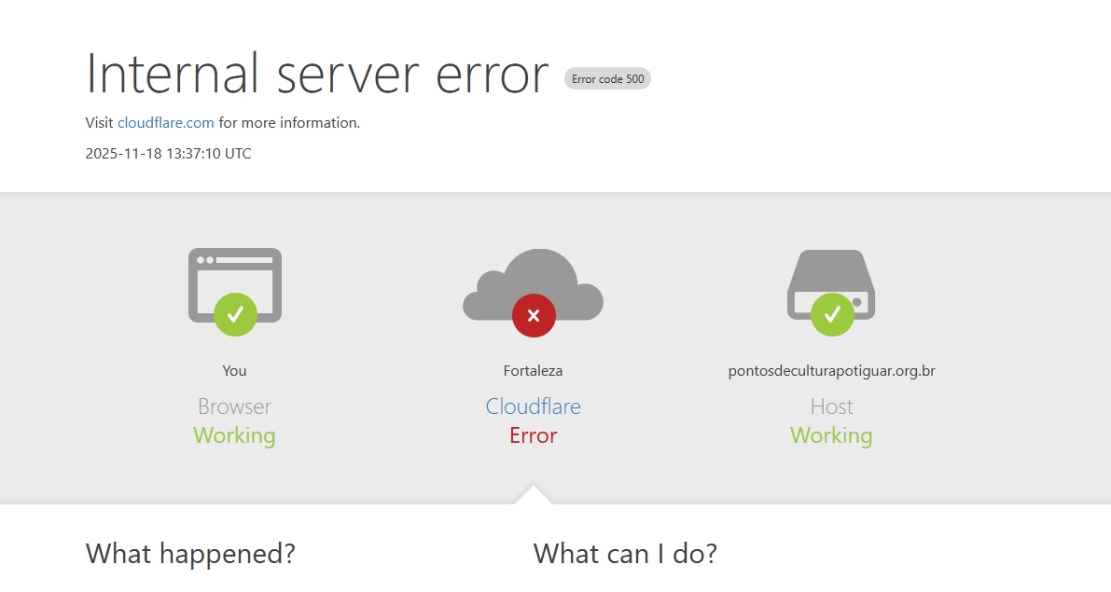Click the red Error status text
Viewport: 1111px width, 592px height.
click(533, 435)
